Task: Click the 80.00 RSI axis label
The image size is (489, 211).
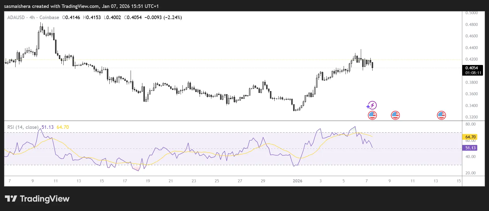Action: (x=470, y=124)
